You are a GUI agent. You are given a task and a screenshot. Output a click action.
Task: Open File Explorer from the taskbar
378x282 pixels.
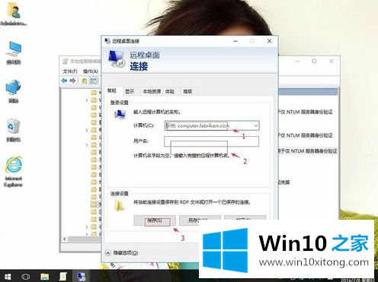(x=44, y=277)
